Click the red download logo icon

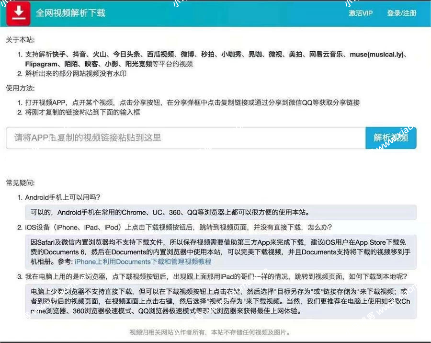19,13
